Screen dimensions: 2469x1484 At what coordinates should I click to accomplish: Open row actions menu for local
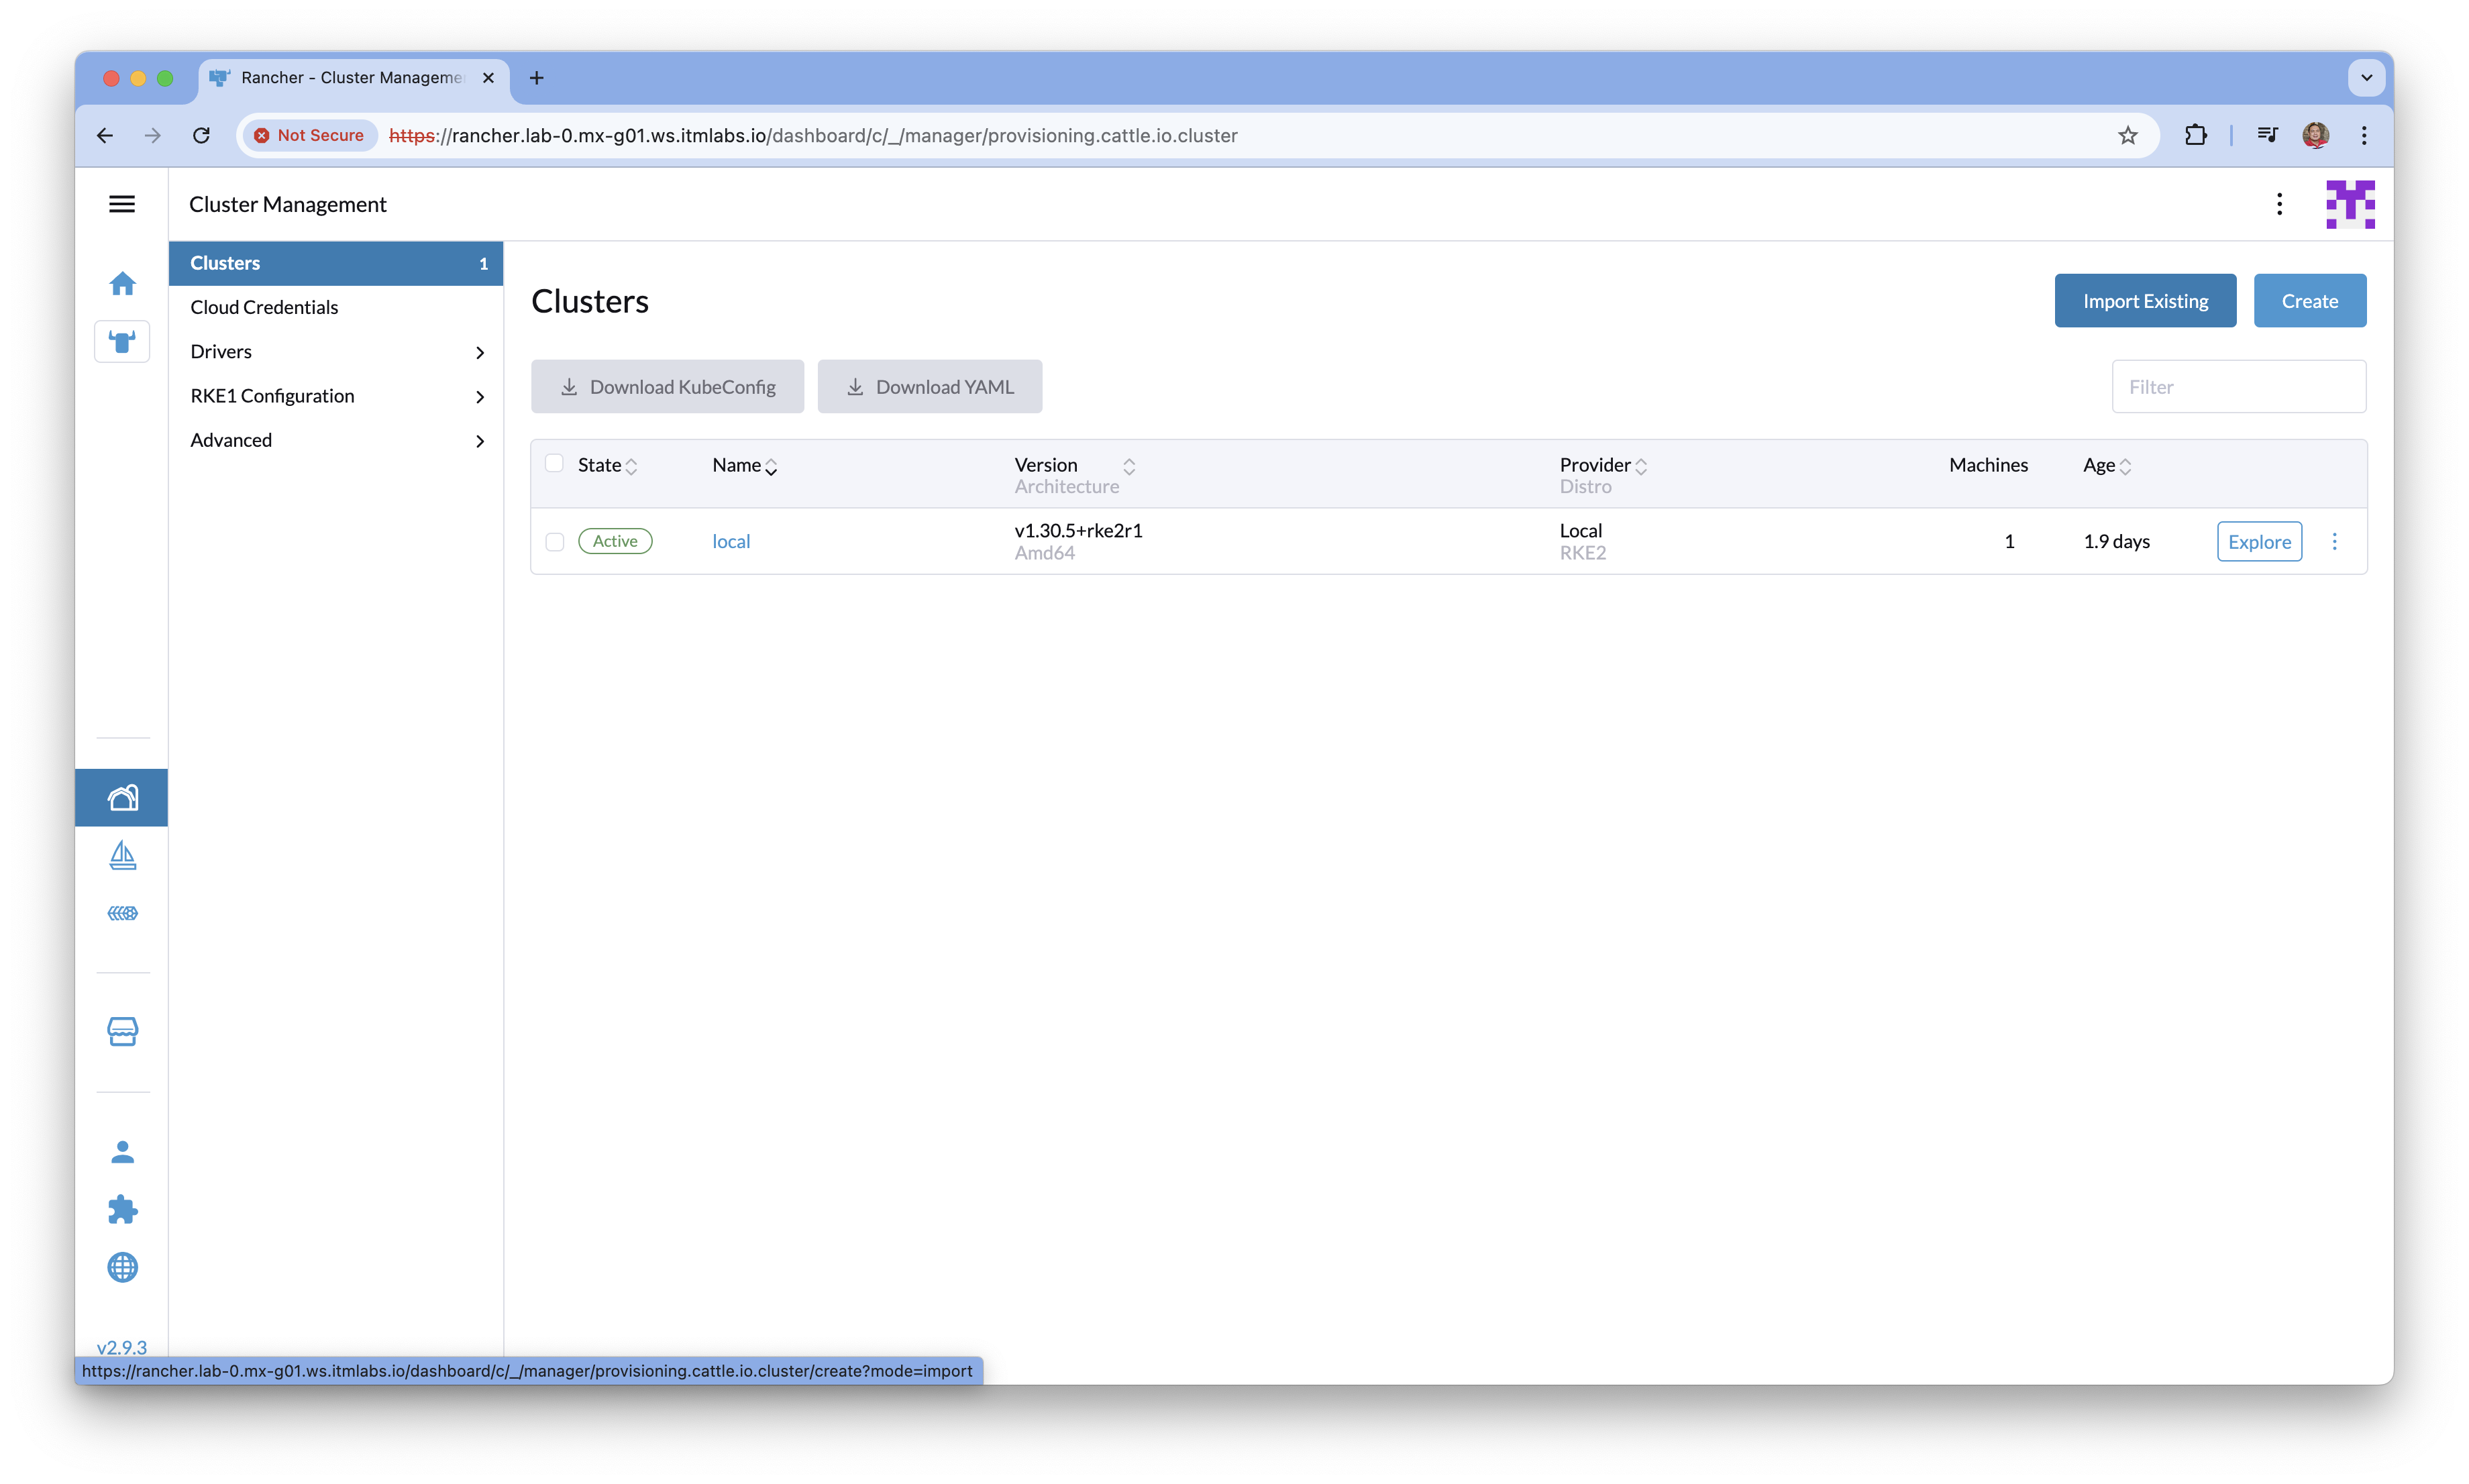[x=2334, y=541]
